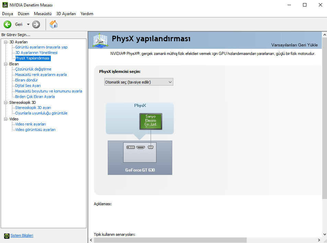The image size is (327, 243).
Task: Click the Sanyo Electric monitor icon
Action: tap(151, 121)
